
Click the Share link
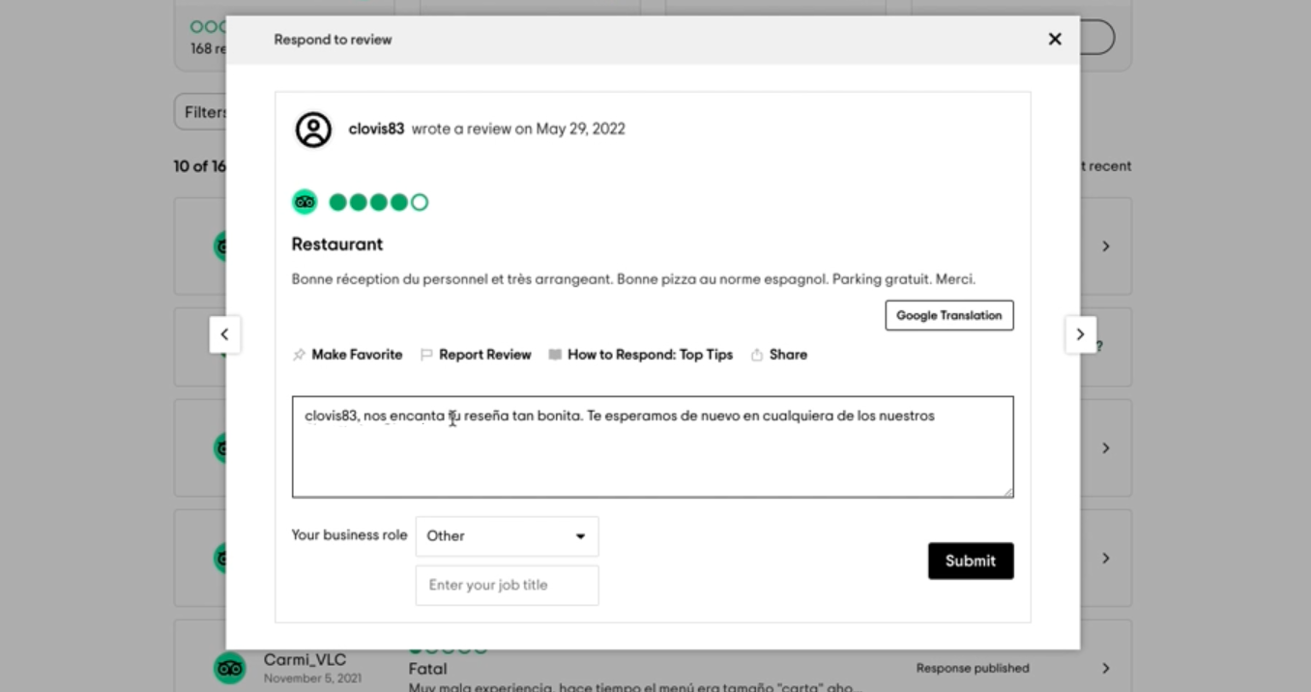[x=788, y=355]
